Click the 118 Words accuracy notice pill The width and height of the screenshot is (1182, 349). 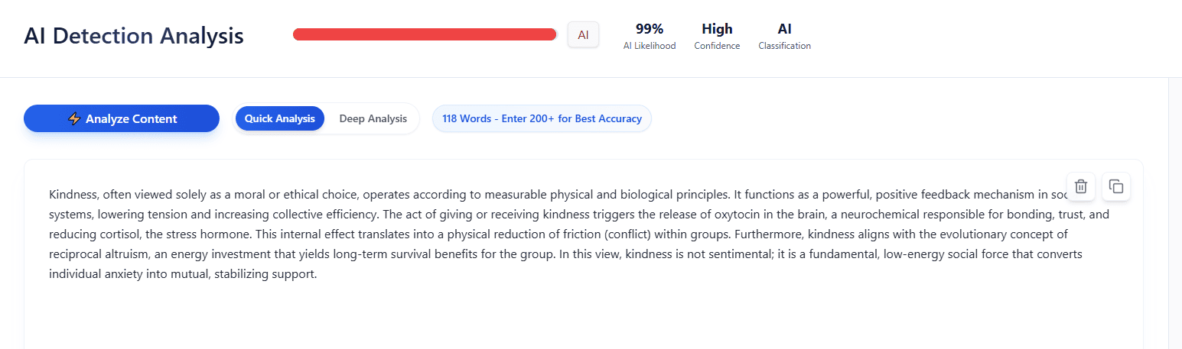point(542,118)
